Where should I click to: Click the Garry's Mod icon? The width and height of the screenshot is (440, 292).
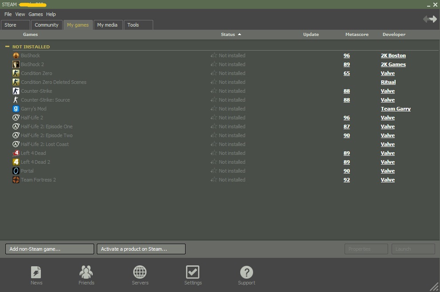point(16,109)
